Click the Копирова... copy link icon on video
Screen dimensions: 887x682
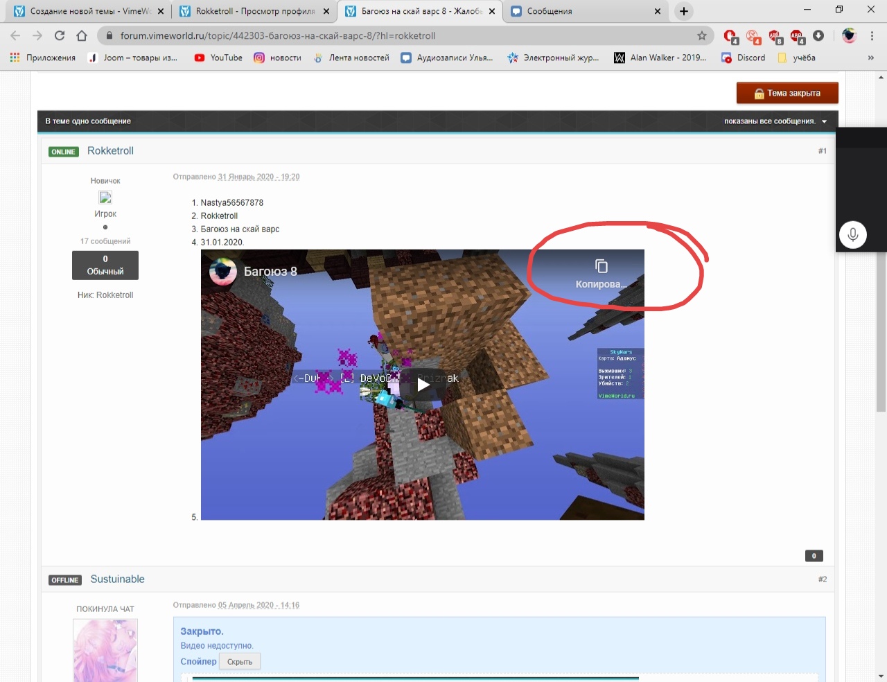coord(601,274)
